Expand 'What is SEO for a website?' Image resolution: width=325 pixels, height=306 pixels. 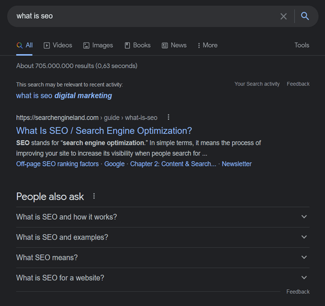click(x=163, y=277)
